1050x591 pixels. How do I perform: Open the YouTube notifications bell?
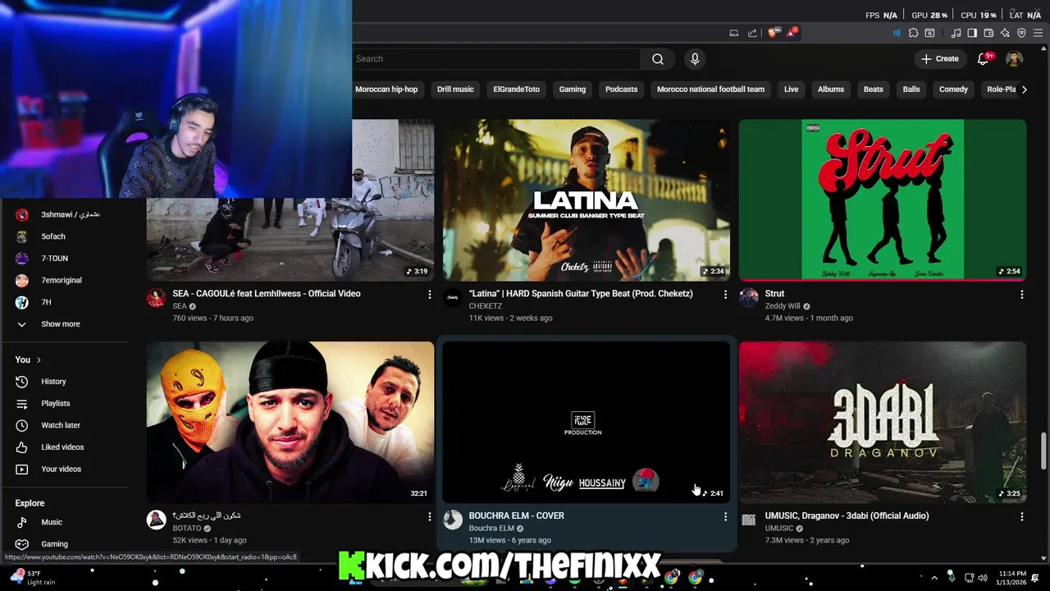coord(984,59)
